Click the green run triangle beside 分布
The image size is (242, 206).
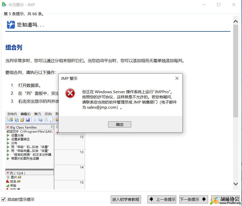click(x=8, y=143)
